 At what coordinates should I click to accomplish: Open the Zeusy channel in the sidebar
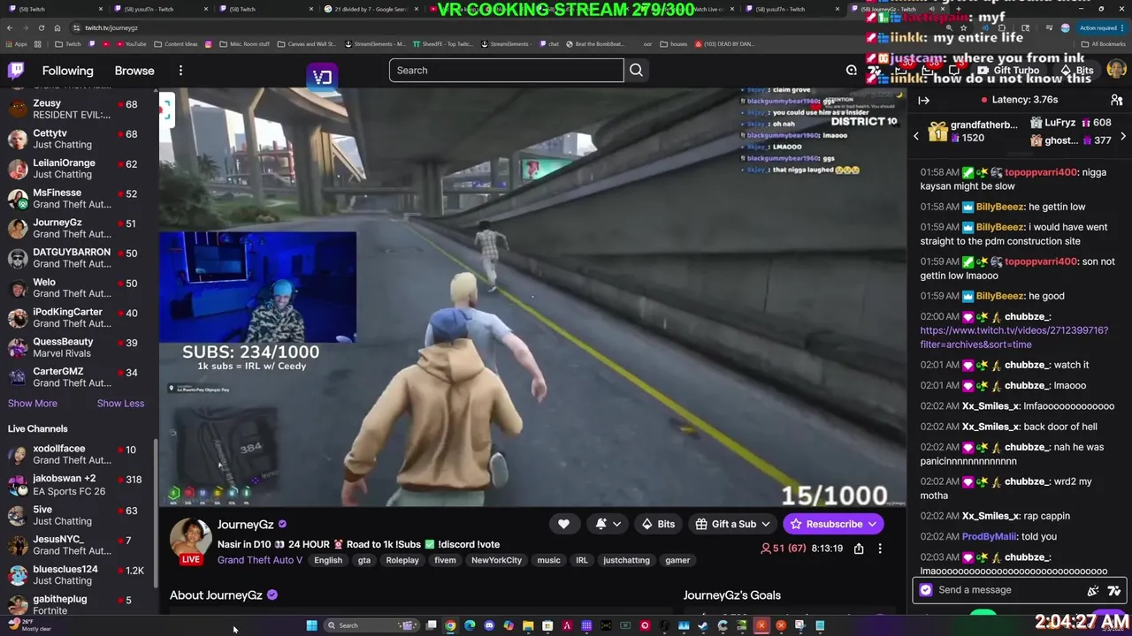(78, 109)
